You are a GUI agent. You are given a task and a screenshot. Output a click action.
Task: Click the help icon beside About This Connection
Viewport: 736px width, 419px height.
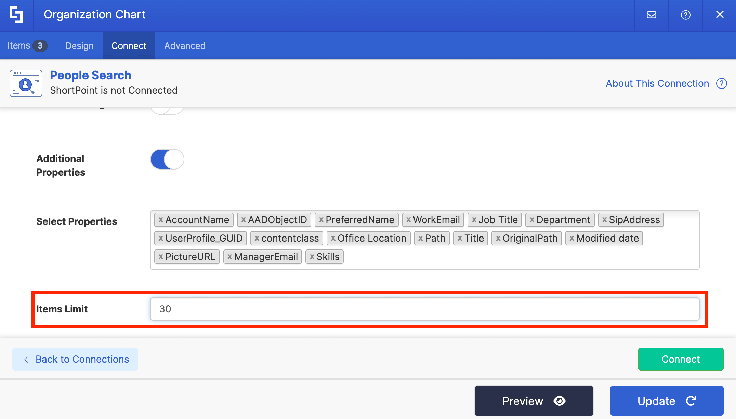coord(722,83)
